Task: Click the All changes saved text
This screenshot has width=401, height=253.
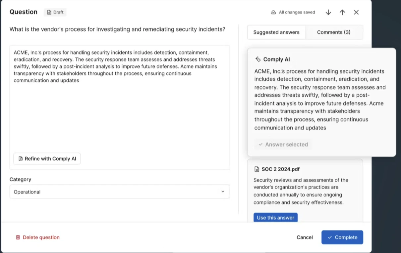Action: point(297,12)
